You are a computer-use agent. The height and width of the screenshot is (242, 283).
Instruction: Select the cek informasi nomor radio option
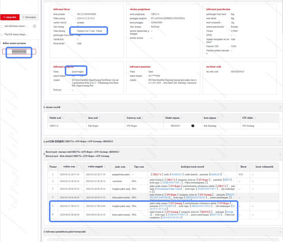coord(2,26)
